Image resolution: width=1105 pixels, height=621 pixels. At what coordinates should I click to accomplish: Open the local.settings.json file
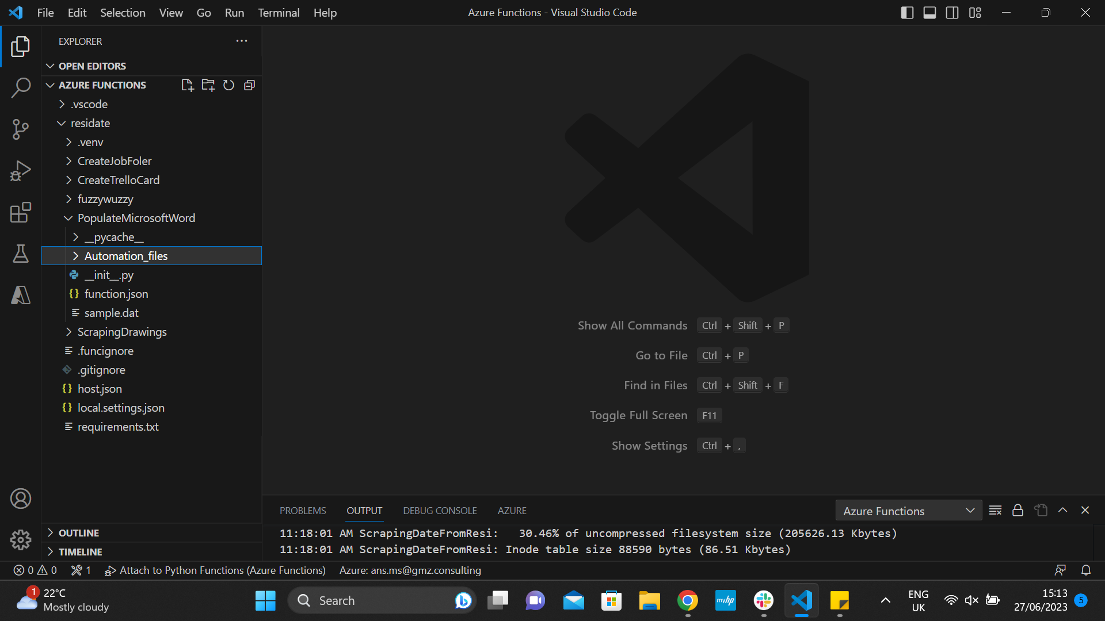152,408
